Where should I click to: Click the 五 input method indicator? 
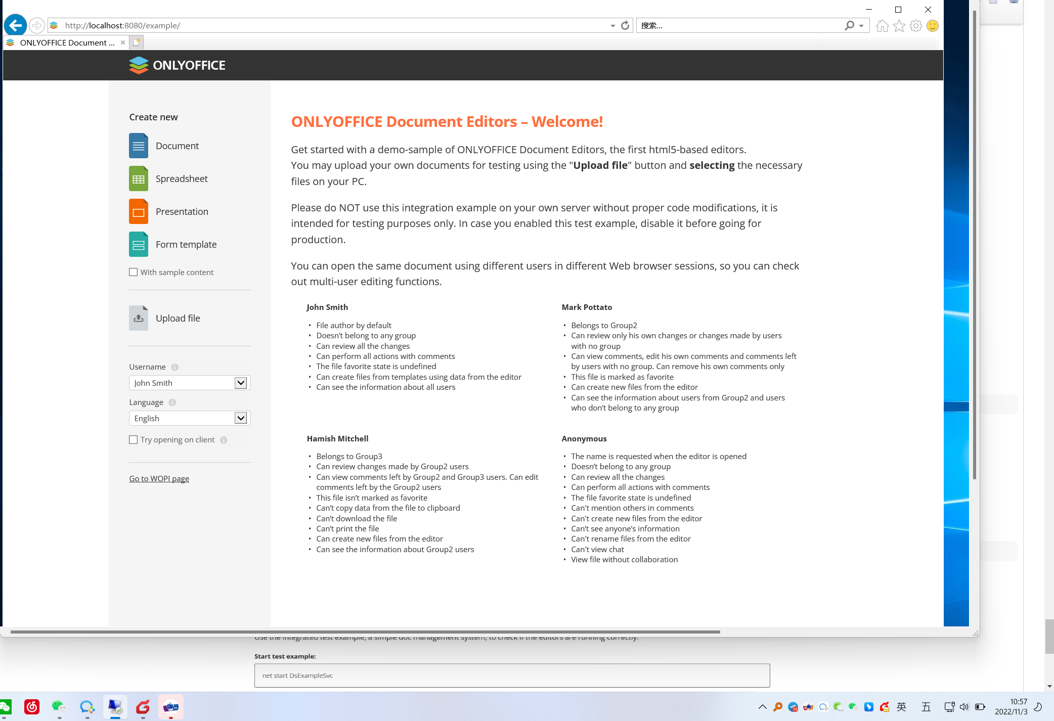pyautogui.click(x=926, y=707)
